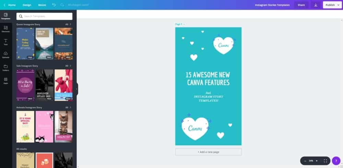Select the coral beer mugs template
This screenshot has width=343, height=168.
(44, 160)
